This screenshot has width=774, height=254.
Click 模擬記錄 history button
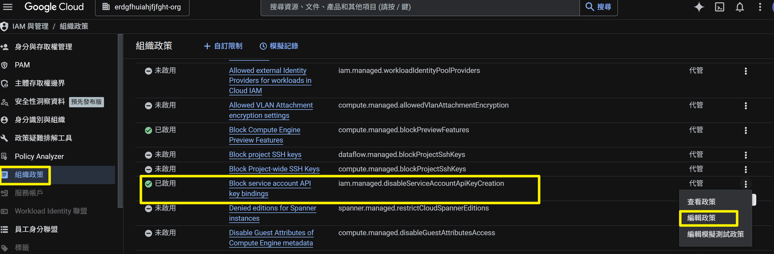(x=279, y=46)
